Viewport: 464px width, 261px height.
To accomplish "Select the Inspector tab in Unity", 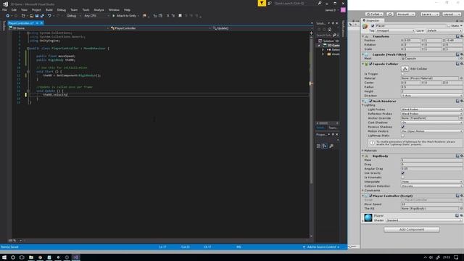I will pyautogui.click(x=373, y=20).
